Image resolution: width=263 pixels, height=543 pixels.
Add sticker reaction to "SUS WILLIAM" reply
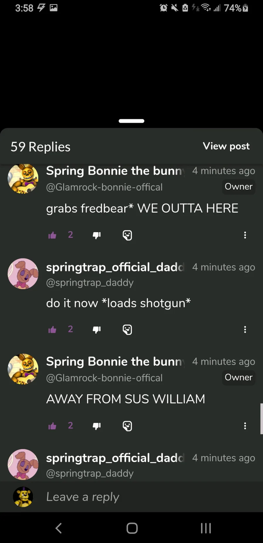pos(127,426)
